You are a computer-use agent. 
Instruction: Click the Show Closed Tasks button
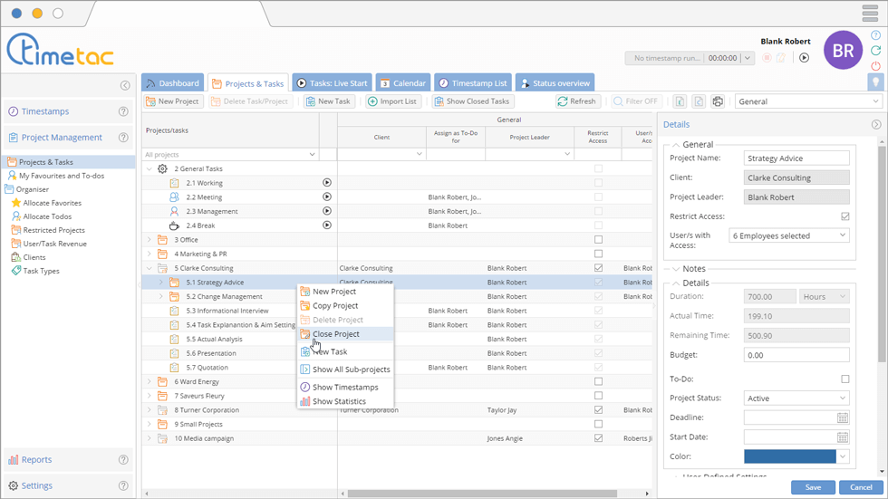click(472, 101)
